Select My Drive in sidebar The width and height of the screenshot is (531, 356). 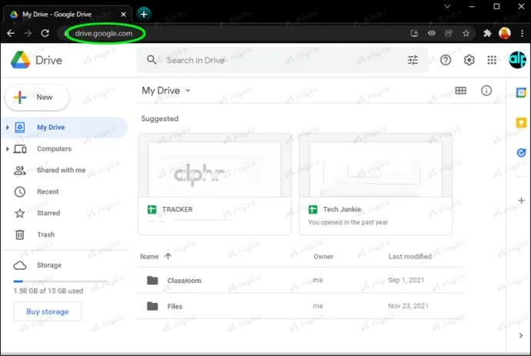(x=65, y=128)
